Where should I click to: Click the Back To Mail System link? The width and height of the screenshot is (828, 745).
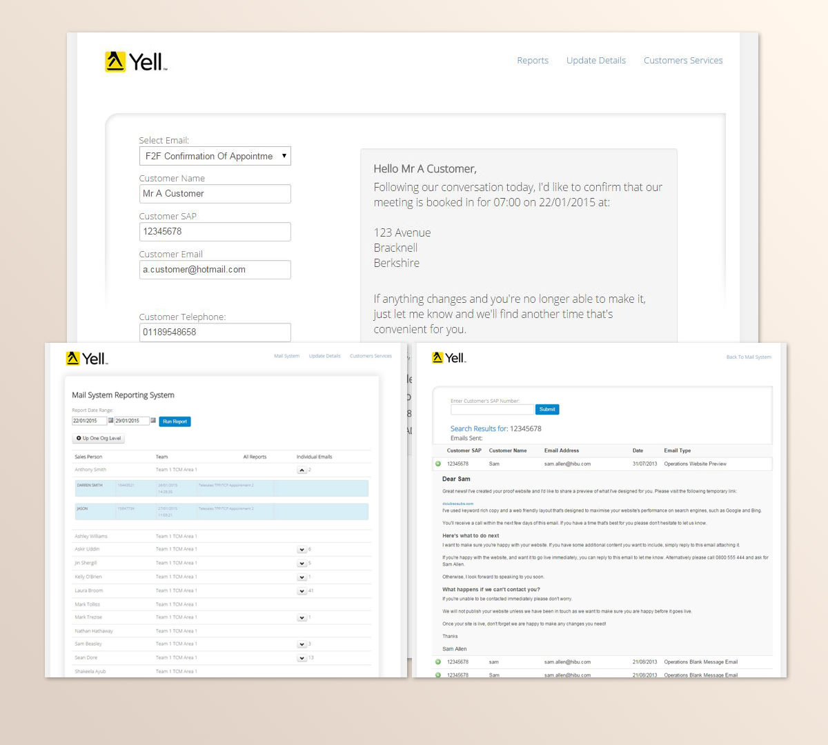point(749,357)
